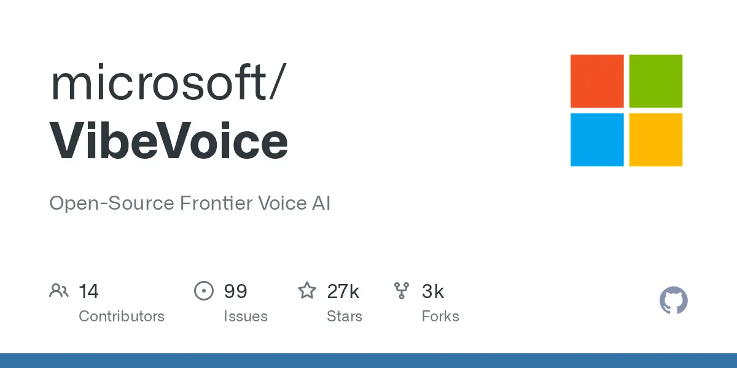Click the blue square in Microsoft logo
The height and width of the screenshot is (368, 737).
pos(597,139)
